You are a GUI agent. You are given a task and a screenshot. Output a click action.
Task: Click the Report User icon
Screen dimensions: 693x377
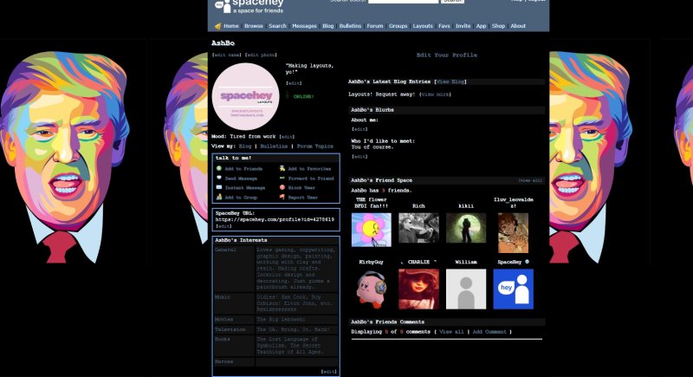[282, 198]
